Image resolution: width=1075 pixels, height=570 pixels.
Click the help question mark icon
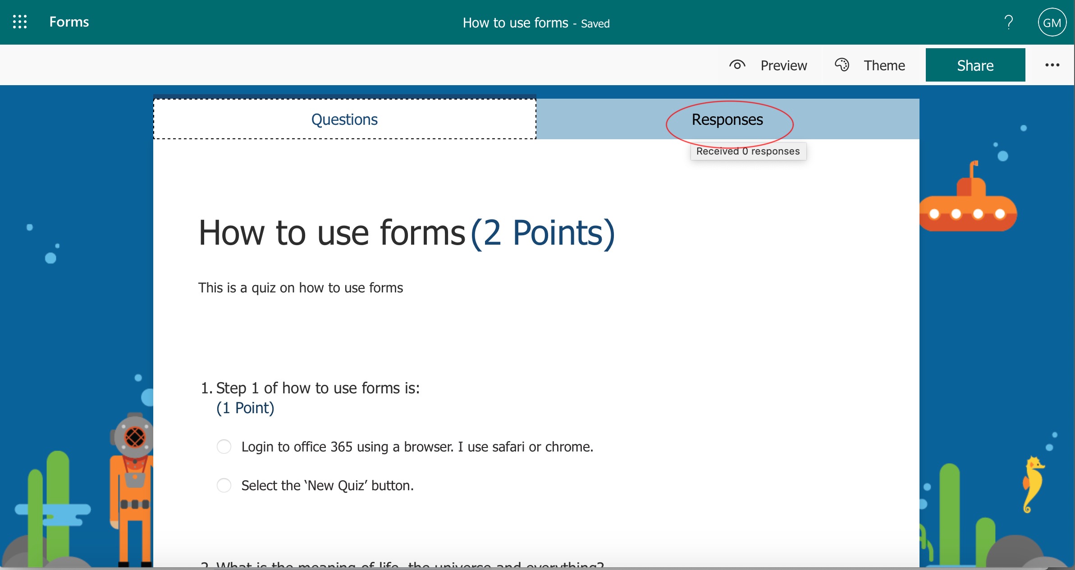click(x=1009, y=22)
